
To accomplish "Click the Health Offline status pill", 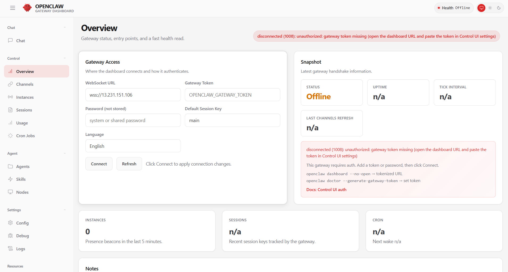I will [x=454, y=8].
